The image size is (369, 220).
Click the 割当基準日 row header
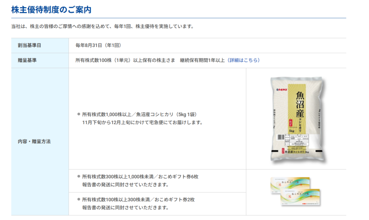pyautogui.click(x=30, y=45)
